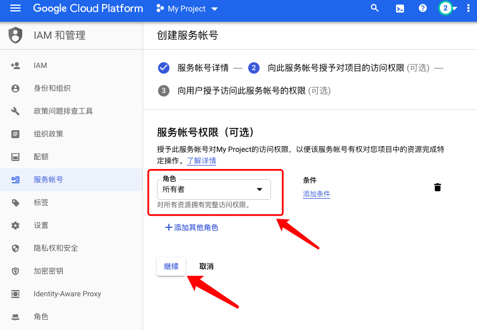Click 添加条件 link

pyautogui.click(x=317, y=194)
